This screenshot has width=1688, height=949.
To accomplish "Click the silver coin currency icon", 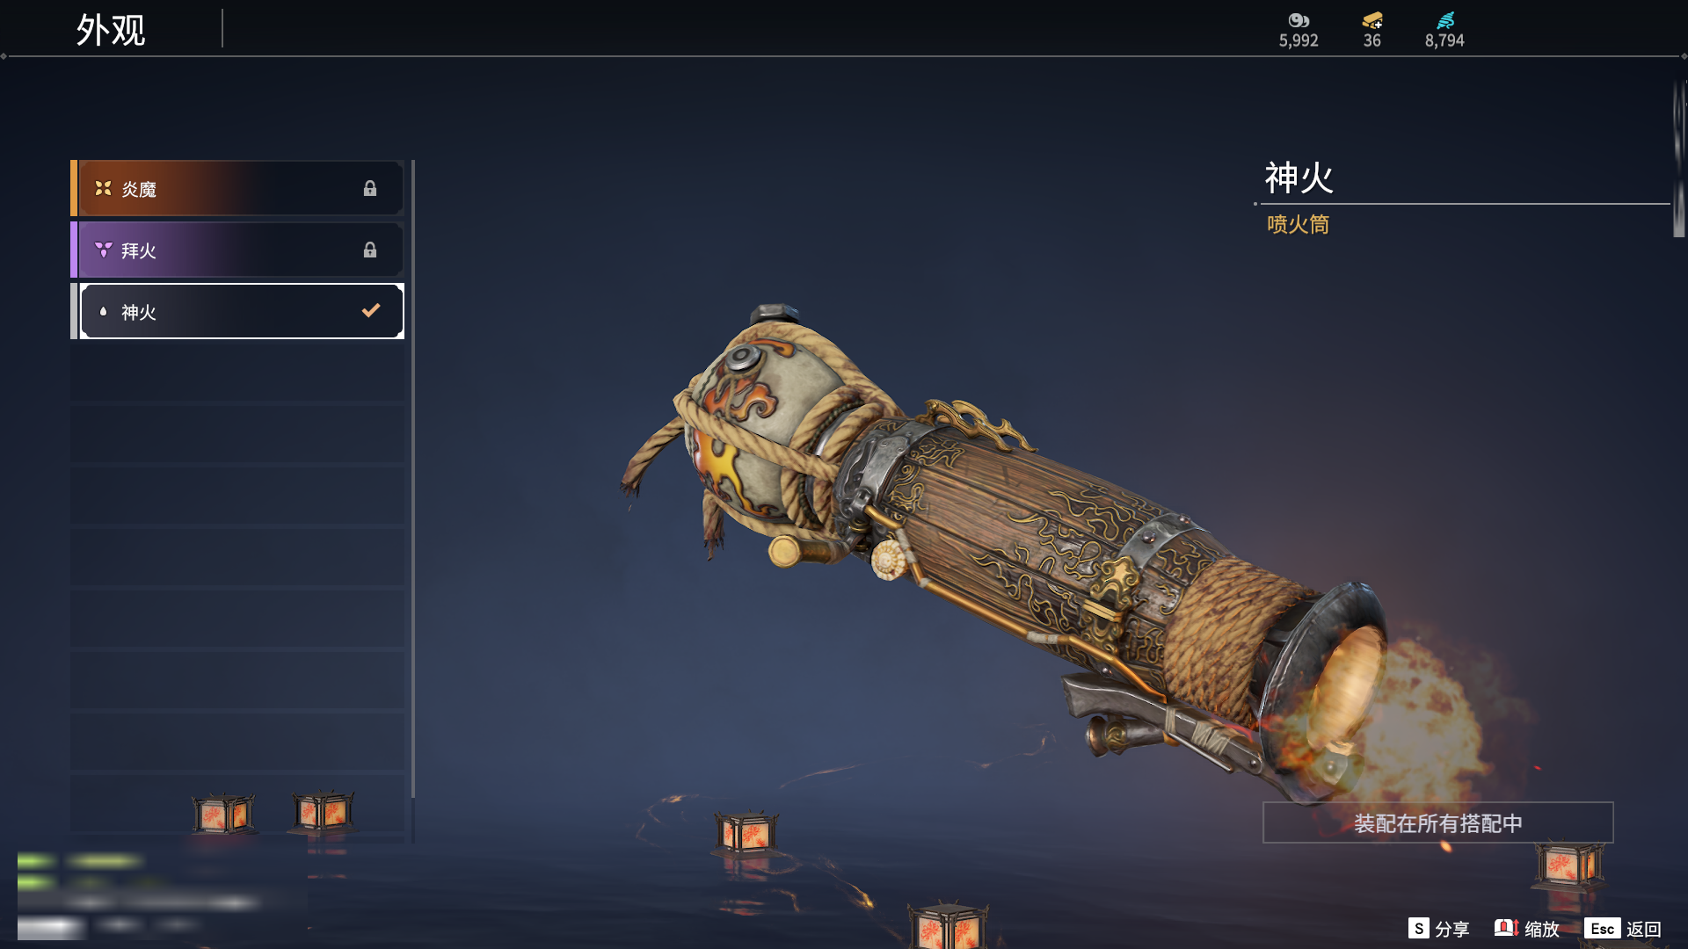I will point(1299,20).
